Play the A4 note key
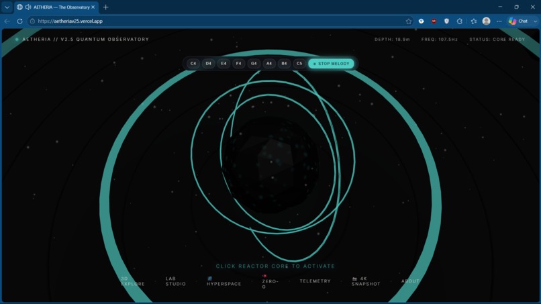This screenshot has height=304, width=541. (268, 64)
